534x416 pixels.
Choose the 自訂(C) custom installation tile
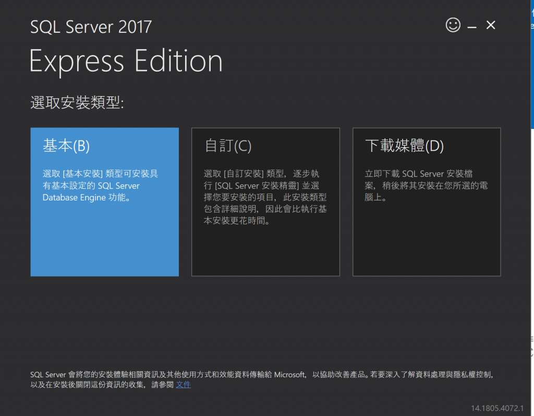tap(265, 202)
